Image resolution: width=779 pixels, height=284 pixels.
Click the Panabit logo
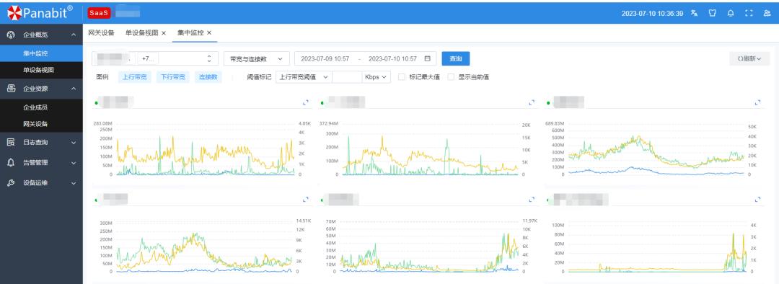pyautogui.click(x=40, y=13)
